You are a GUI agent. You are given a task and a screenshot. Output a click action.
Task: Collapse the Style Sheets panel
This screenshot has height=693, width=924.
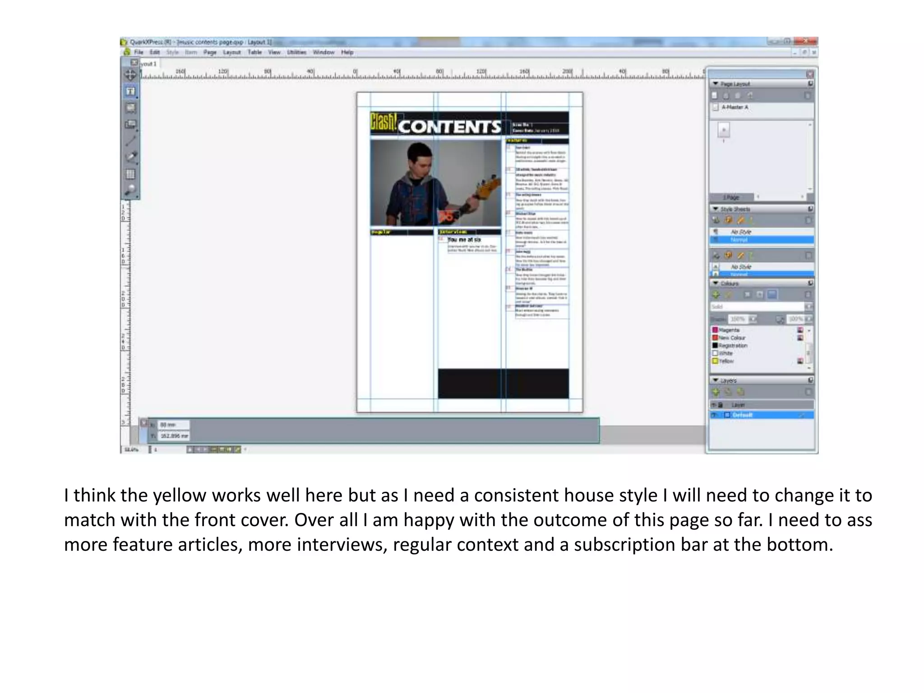715,209
